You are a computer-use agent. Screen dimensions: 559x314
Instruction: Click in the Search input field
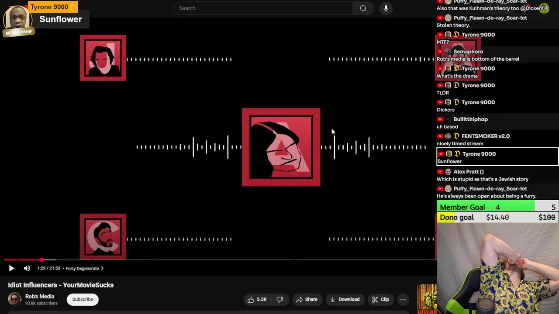pos(263,8)
